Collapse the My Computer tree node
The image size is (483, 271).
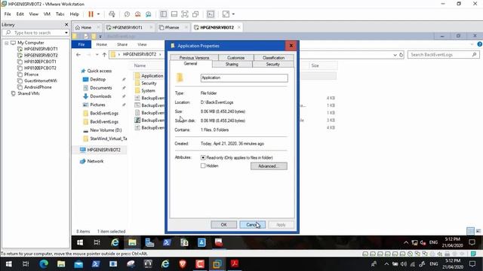7,43
